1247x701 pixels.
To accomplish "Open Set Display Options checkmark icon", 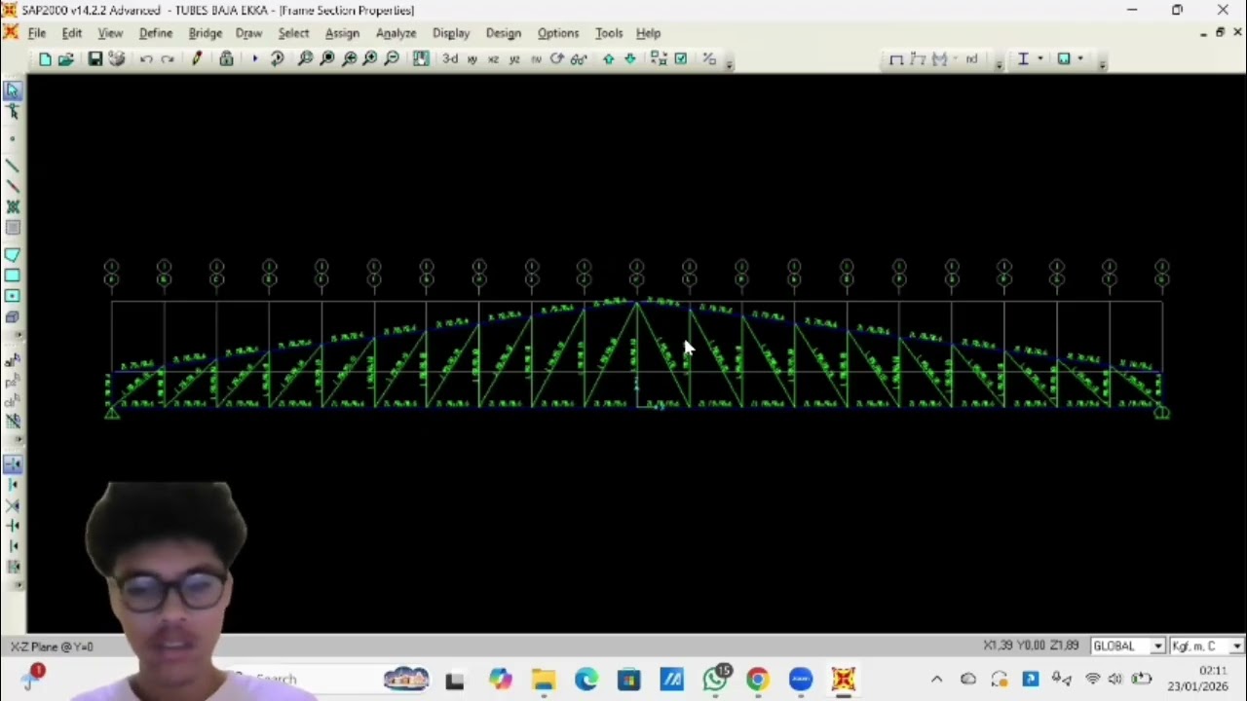I will (x=681, y=59).
